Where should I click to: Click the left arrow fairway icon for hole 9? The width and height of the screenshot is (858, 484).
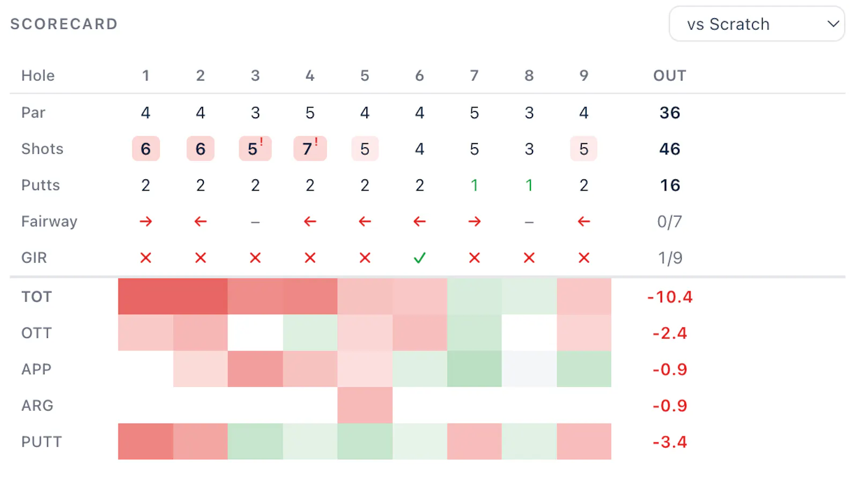click(x=584, y=222)
